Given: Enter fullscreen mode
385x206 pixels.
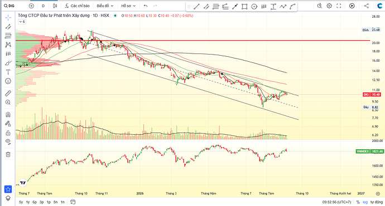Looking at the screenshot, I should [x=339, y=6].
